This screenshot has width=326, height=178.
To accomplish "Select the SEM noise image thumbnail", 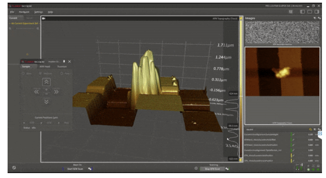I will (x=282, y=32).
